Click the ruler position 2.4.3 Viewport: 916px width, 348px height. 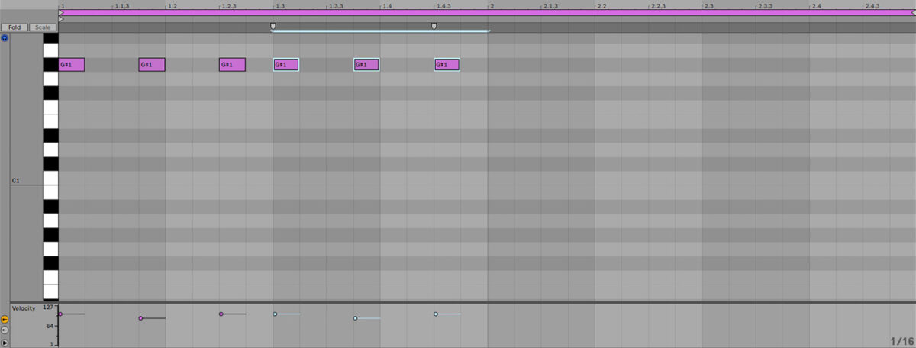(x=873, y=6)
